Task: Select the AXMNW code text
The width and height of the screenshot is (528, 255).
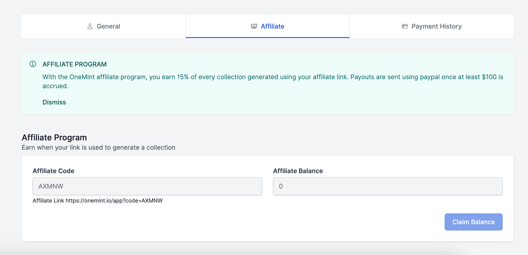Action: click(x=50, y=186)
